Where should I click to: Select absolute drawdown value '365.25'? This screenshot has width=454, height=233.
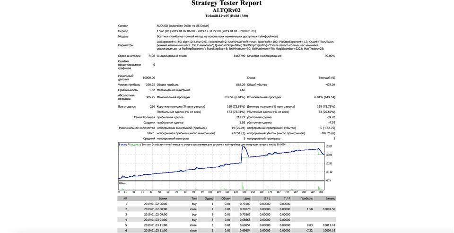150,97
